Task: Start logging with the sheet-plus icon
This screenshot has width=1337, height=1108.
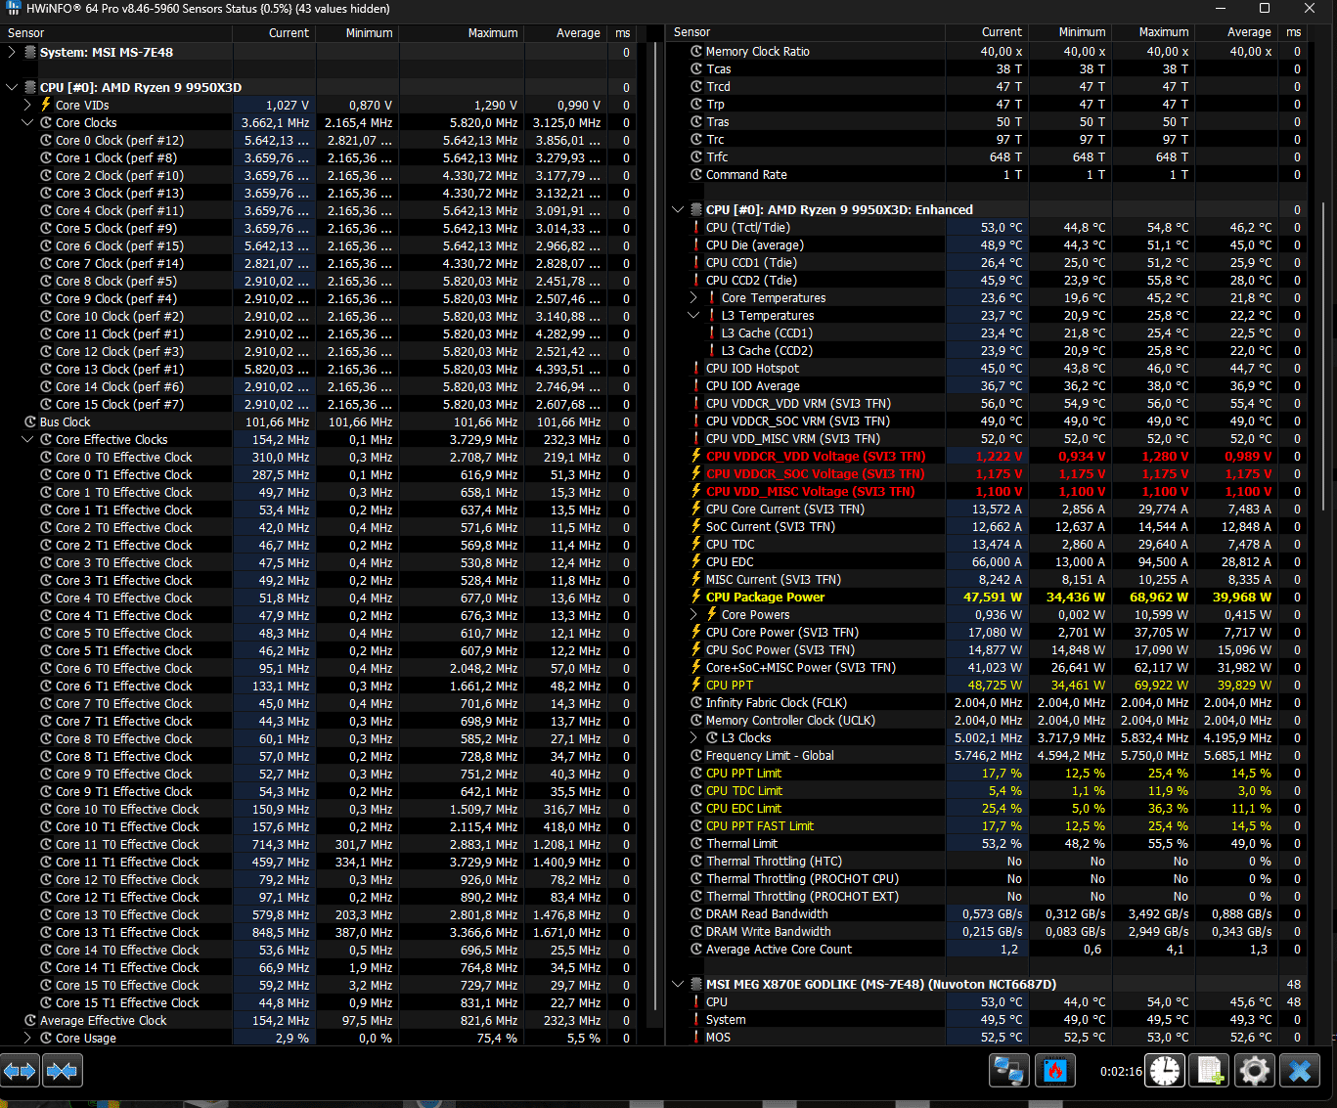Action: coord(1211,1071)
